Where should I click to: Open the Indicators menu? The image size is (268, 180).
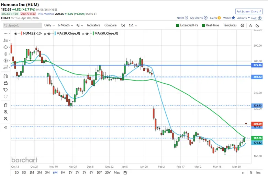(x=94, y=25)
